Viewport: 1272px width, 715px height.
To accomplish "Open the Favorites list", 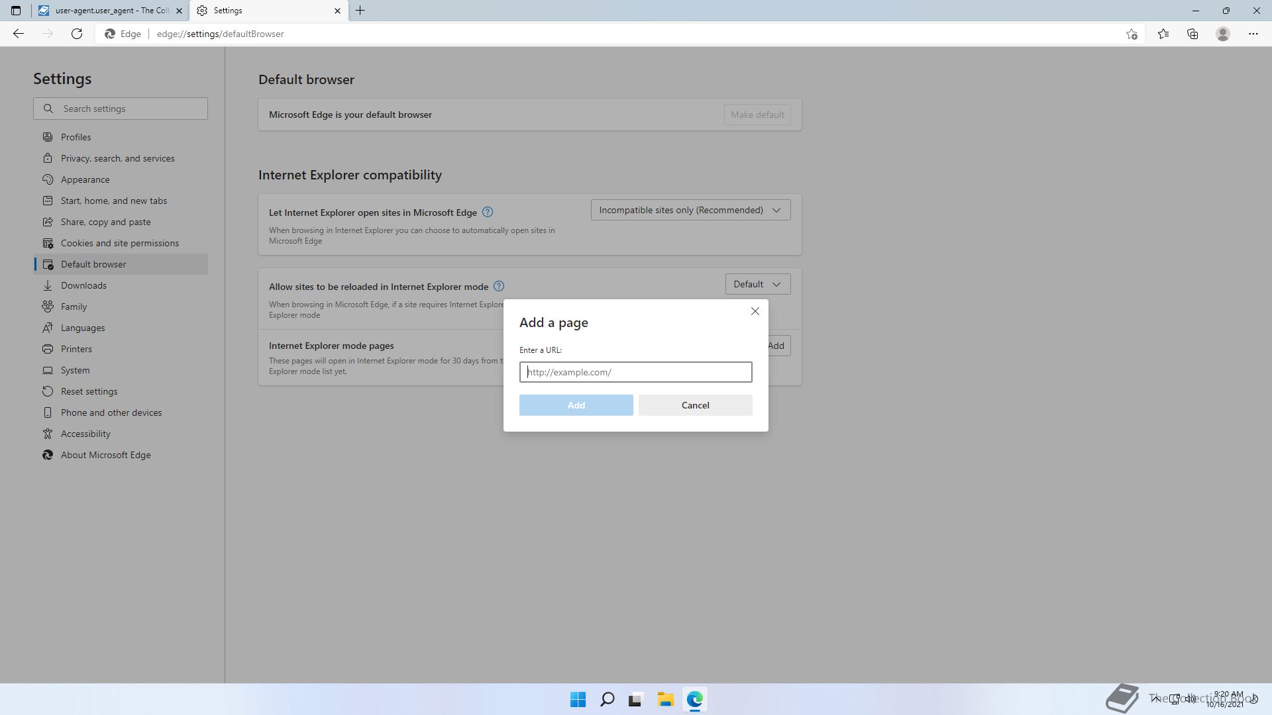I will 1163,34.
